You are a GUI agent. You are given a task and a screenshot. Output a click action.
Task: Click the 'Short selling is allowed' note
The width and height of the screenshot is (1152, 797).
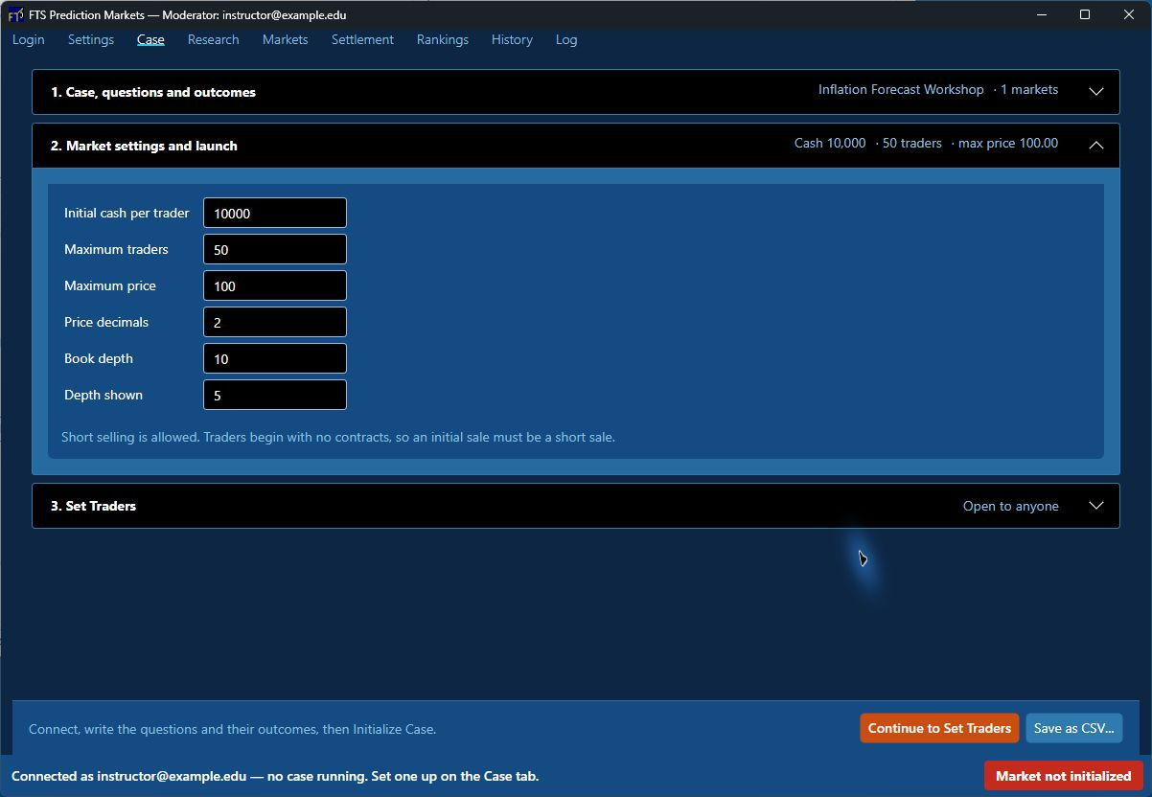[338, 437]
